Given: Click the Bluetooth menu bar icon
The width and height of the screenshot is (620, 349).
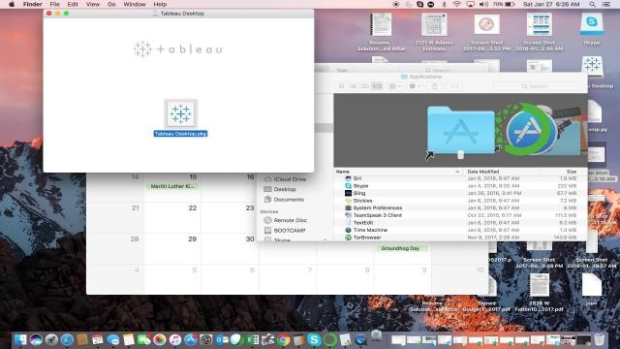Looking at the screenshot, I should (444, 4).
